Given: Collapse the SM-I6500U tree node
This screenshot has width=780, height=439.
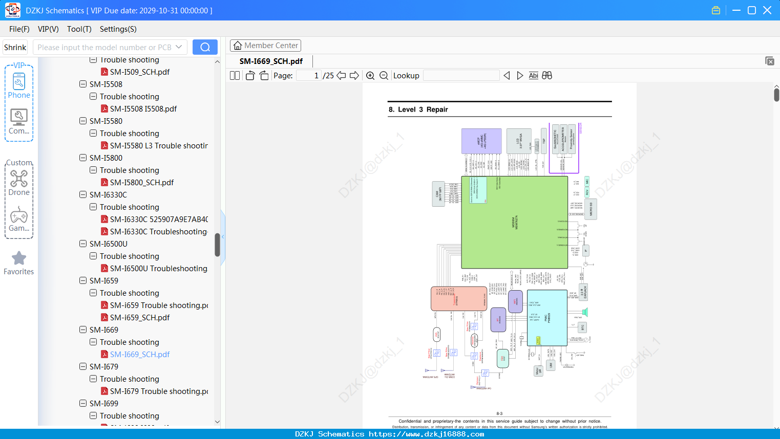Looking at the screenshot, I should [83, 244].
